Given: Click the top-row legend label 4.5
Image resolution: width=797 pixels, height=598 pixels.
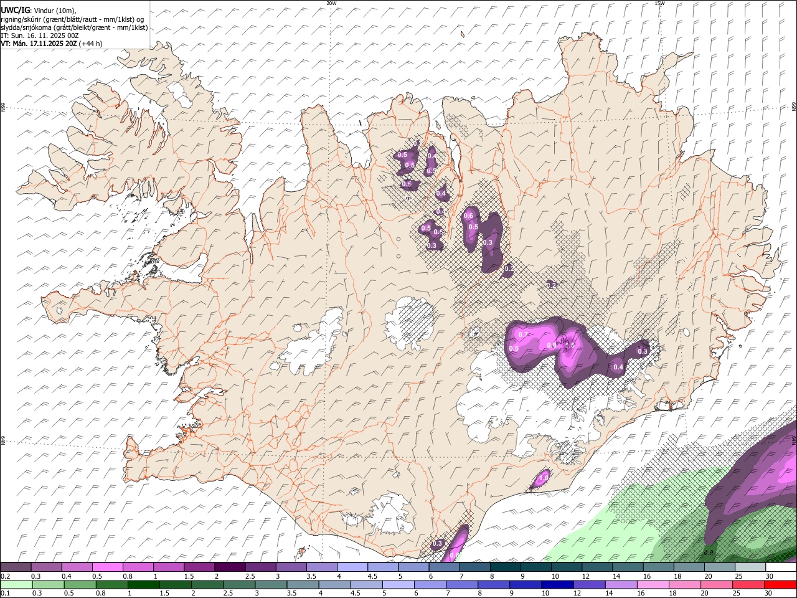Looking at the screenshot, I should pyautogui.click(x=372, y=576).
